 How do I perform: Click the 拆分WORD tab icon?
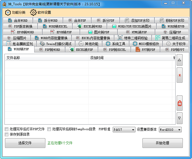[x=40, y=20]
